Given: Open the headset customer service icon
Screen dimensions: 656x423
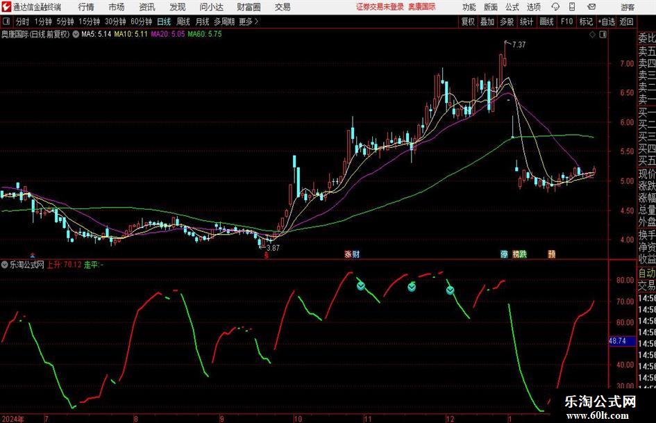Looking at the screenshot, I should 555,7.
